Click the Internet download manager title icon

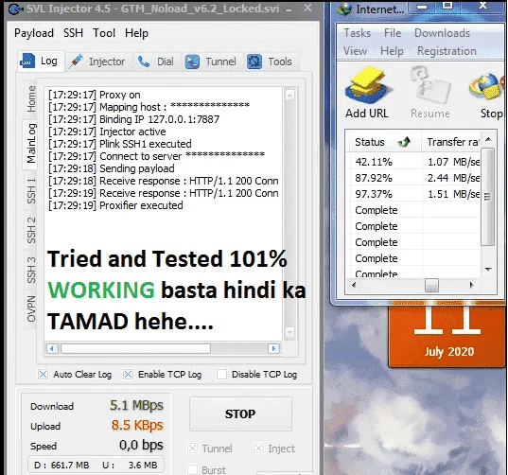point(344,9)
